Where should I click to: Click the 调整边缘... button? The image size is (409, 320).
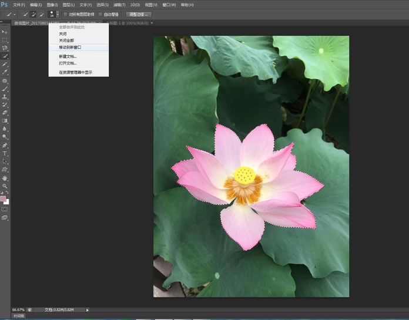139,14
